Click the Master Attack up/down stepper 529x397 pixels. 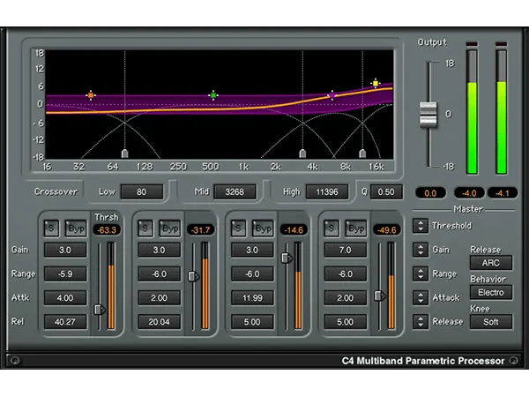421,297
